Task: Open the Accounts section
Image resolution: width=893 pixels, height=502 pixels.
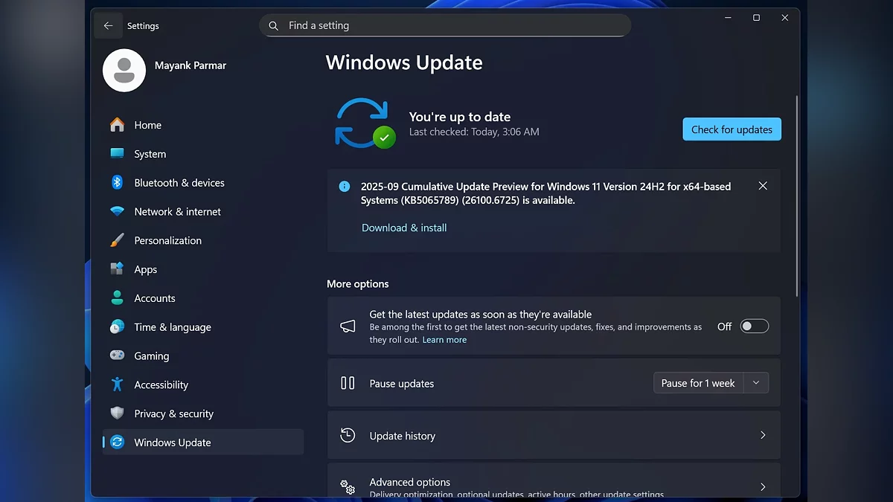Action: (154, 298)
